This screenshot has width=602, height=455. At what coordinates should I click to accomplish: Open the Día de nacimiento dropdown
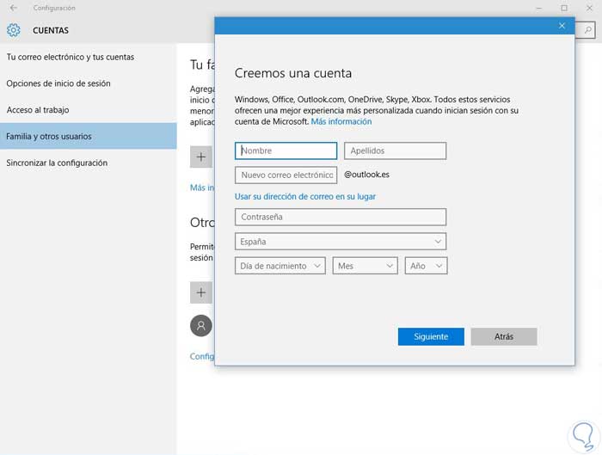[280, 266]
